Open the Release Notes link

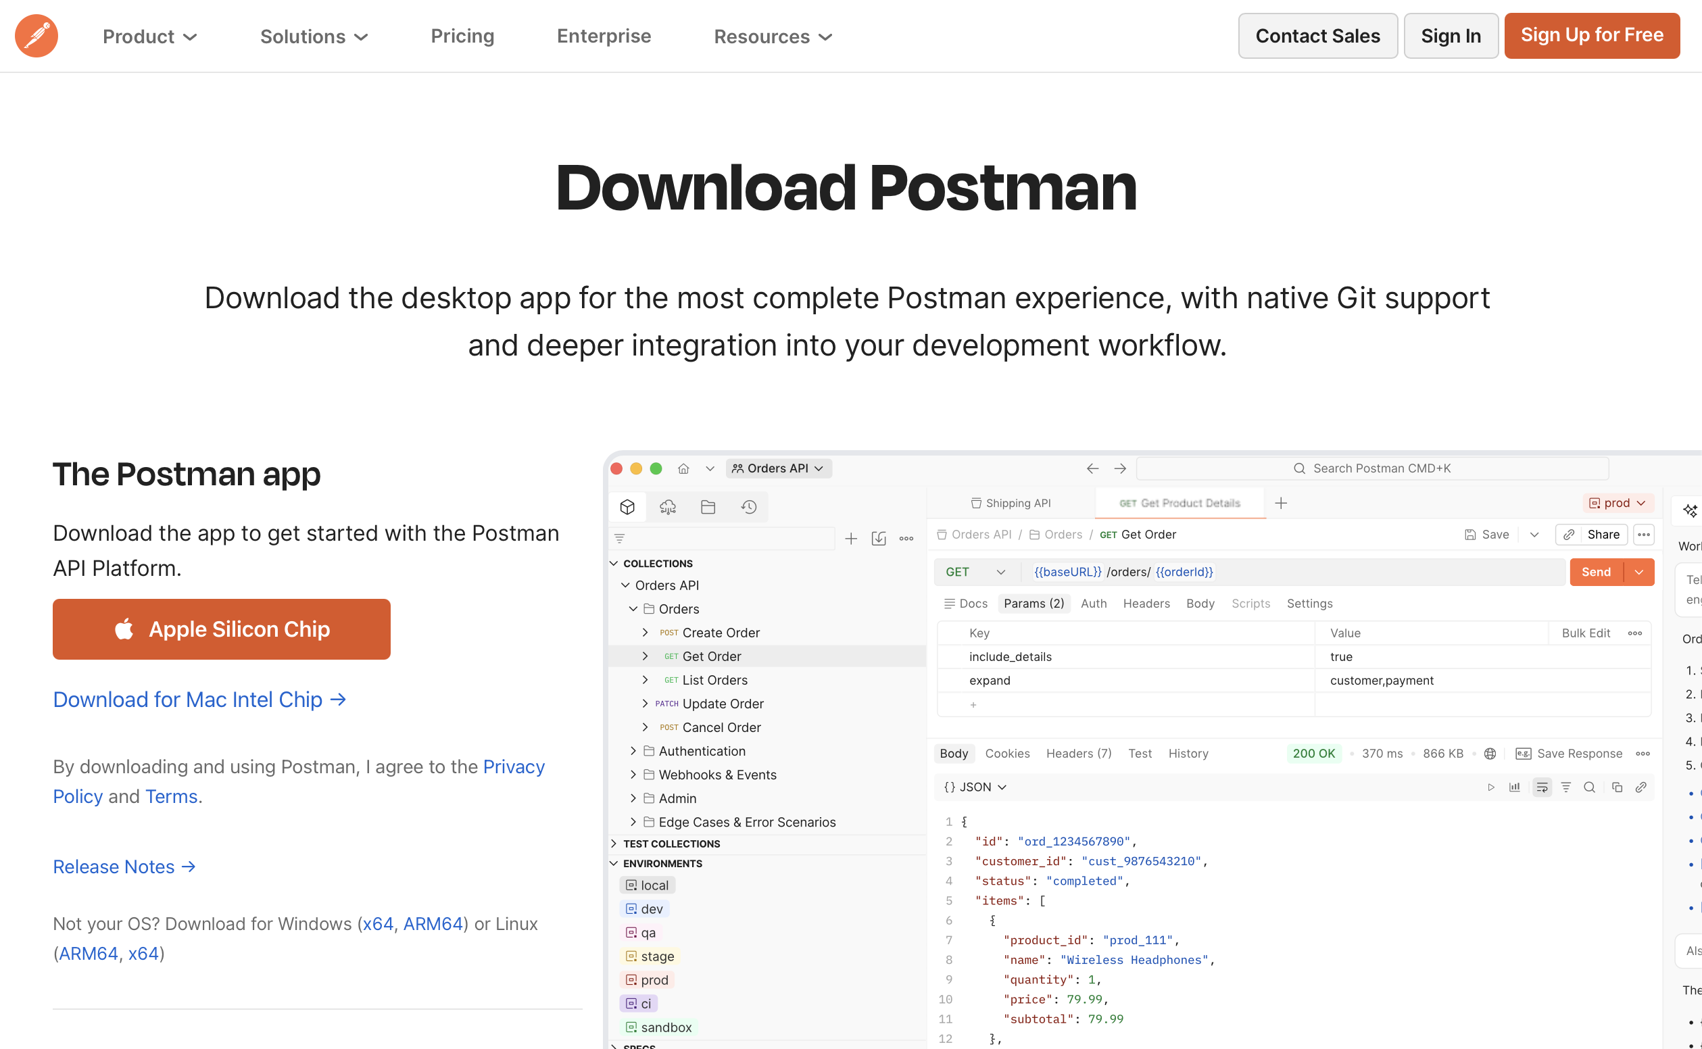click(125, 867)
